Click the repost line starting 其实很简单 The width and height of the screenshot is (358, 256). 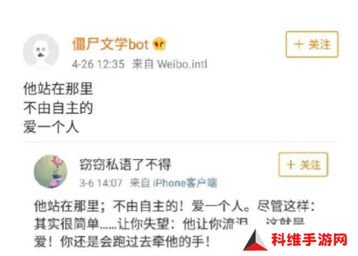[169, 224]
